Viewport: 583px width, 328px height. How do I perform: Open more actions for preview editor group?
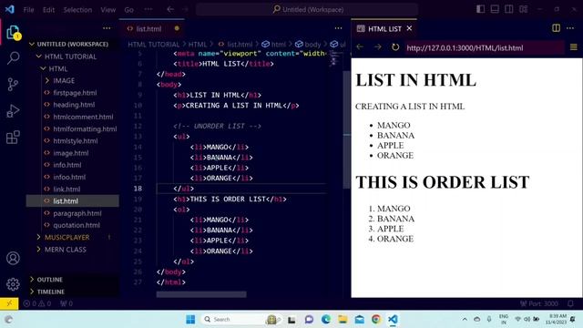[570, 28]
